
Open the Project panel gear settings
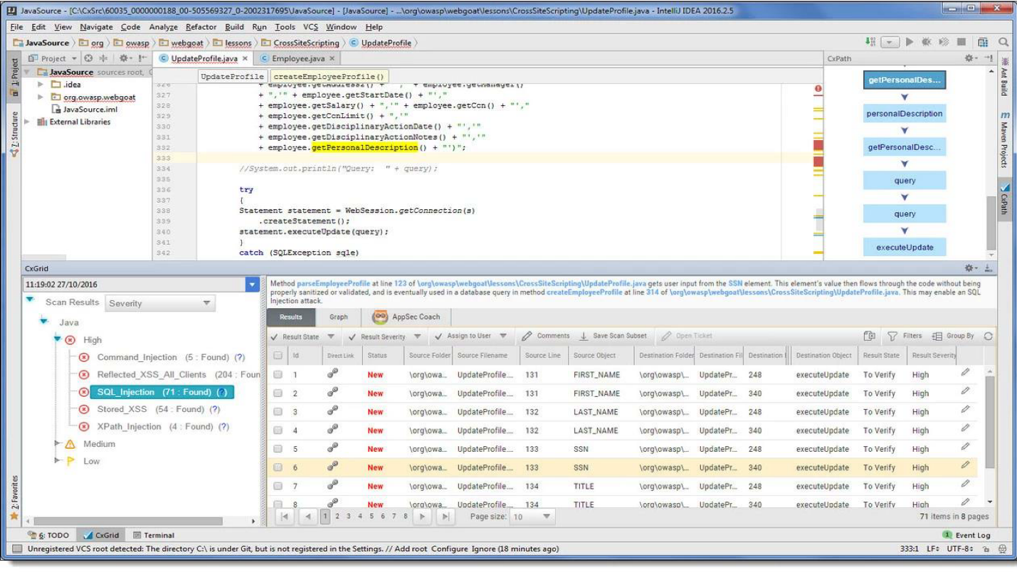tap(125, 58)
